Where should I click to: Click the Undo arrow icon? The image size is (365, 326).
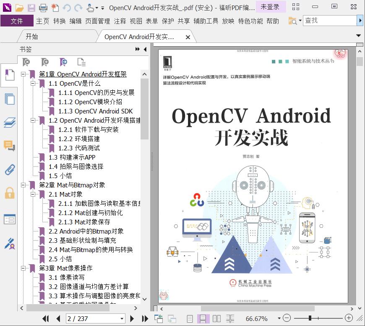click(67, 8)
